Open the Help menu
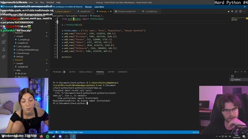Screen dimensions: 248x139 (x=58, y=2)
